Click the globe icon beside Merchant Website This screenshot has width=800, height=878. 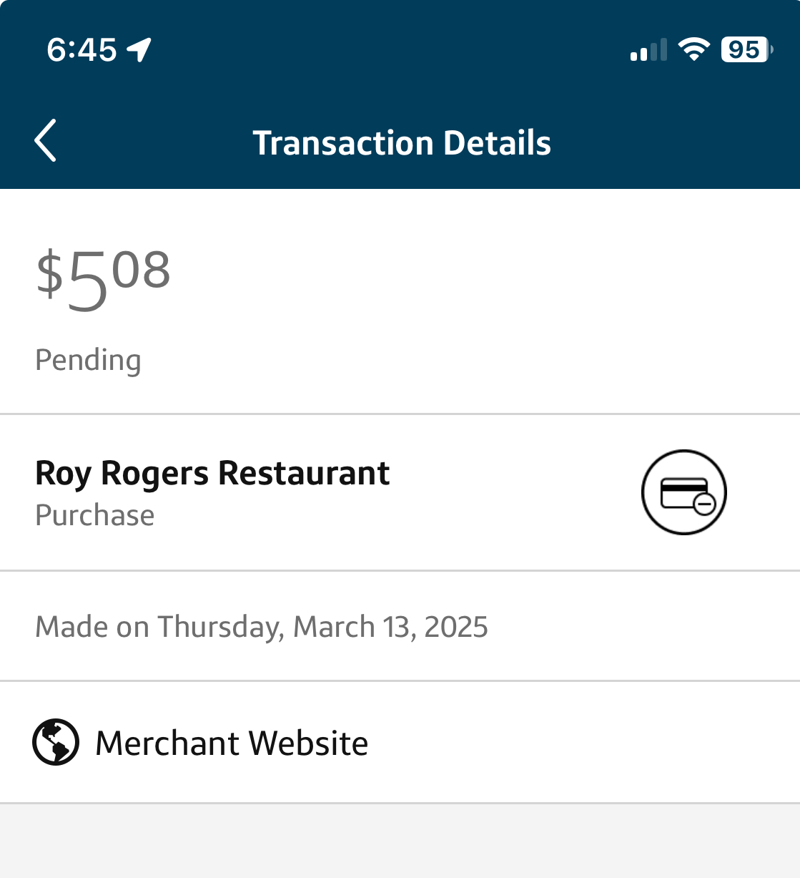56,742
